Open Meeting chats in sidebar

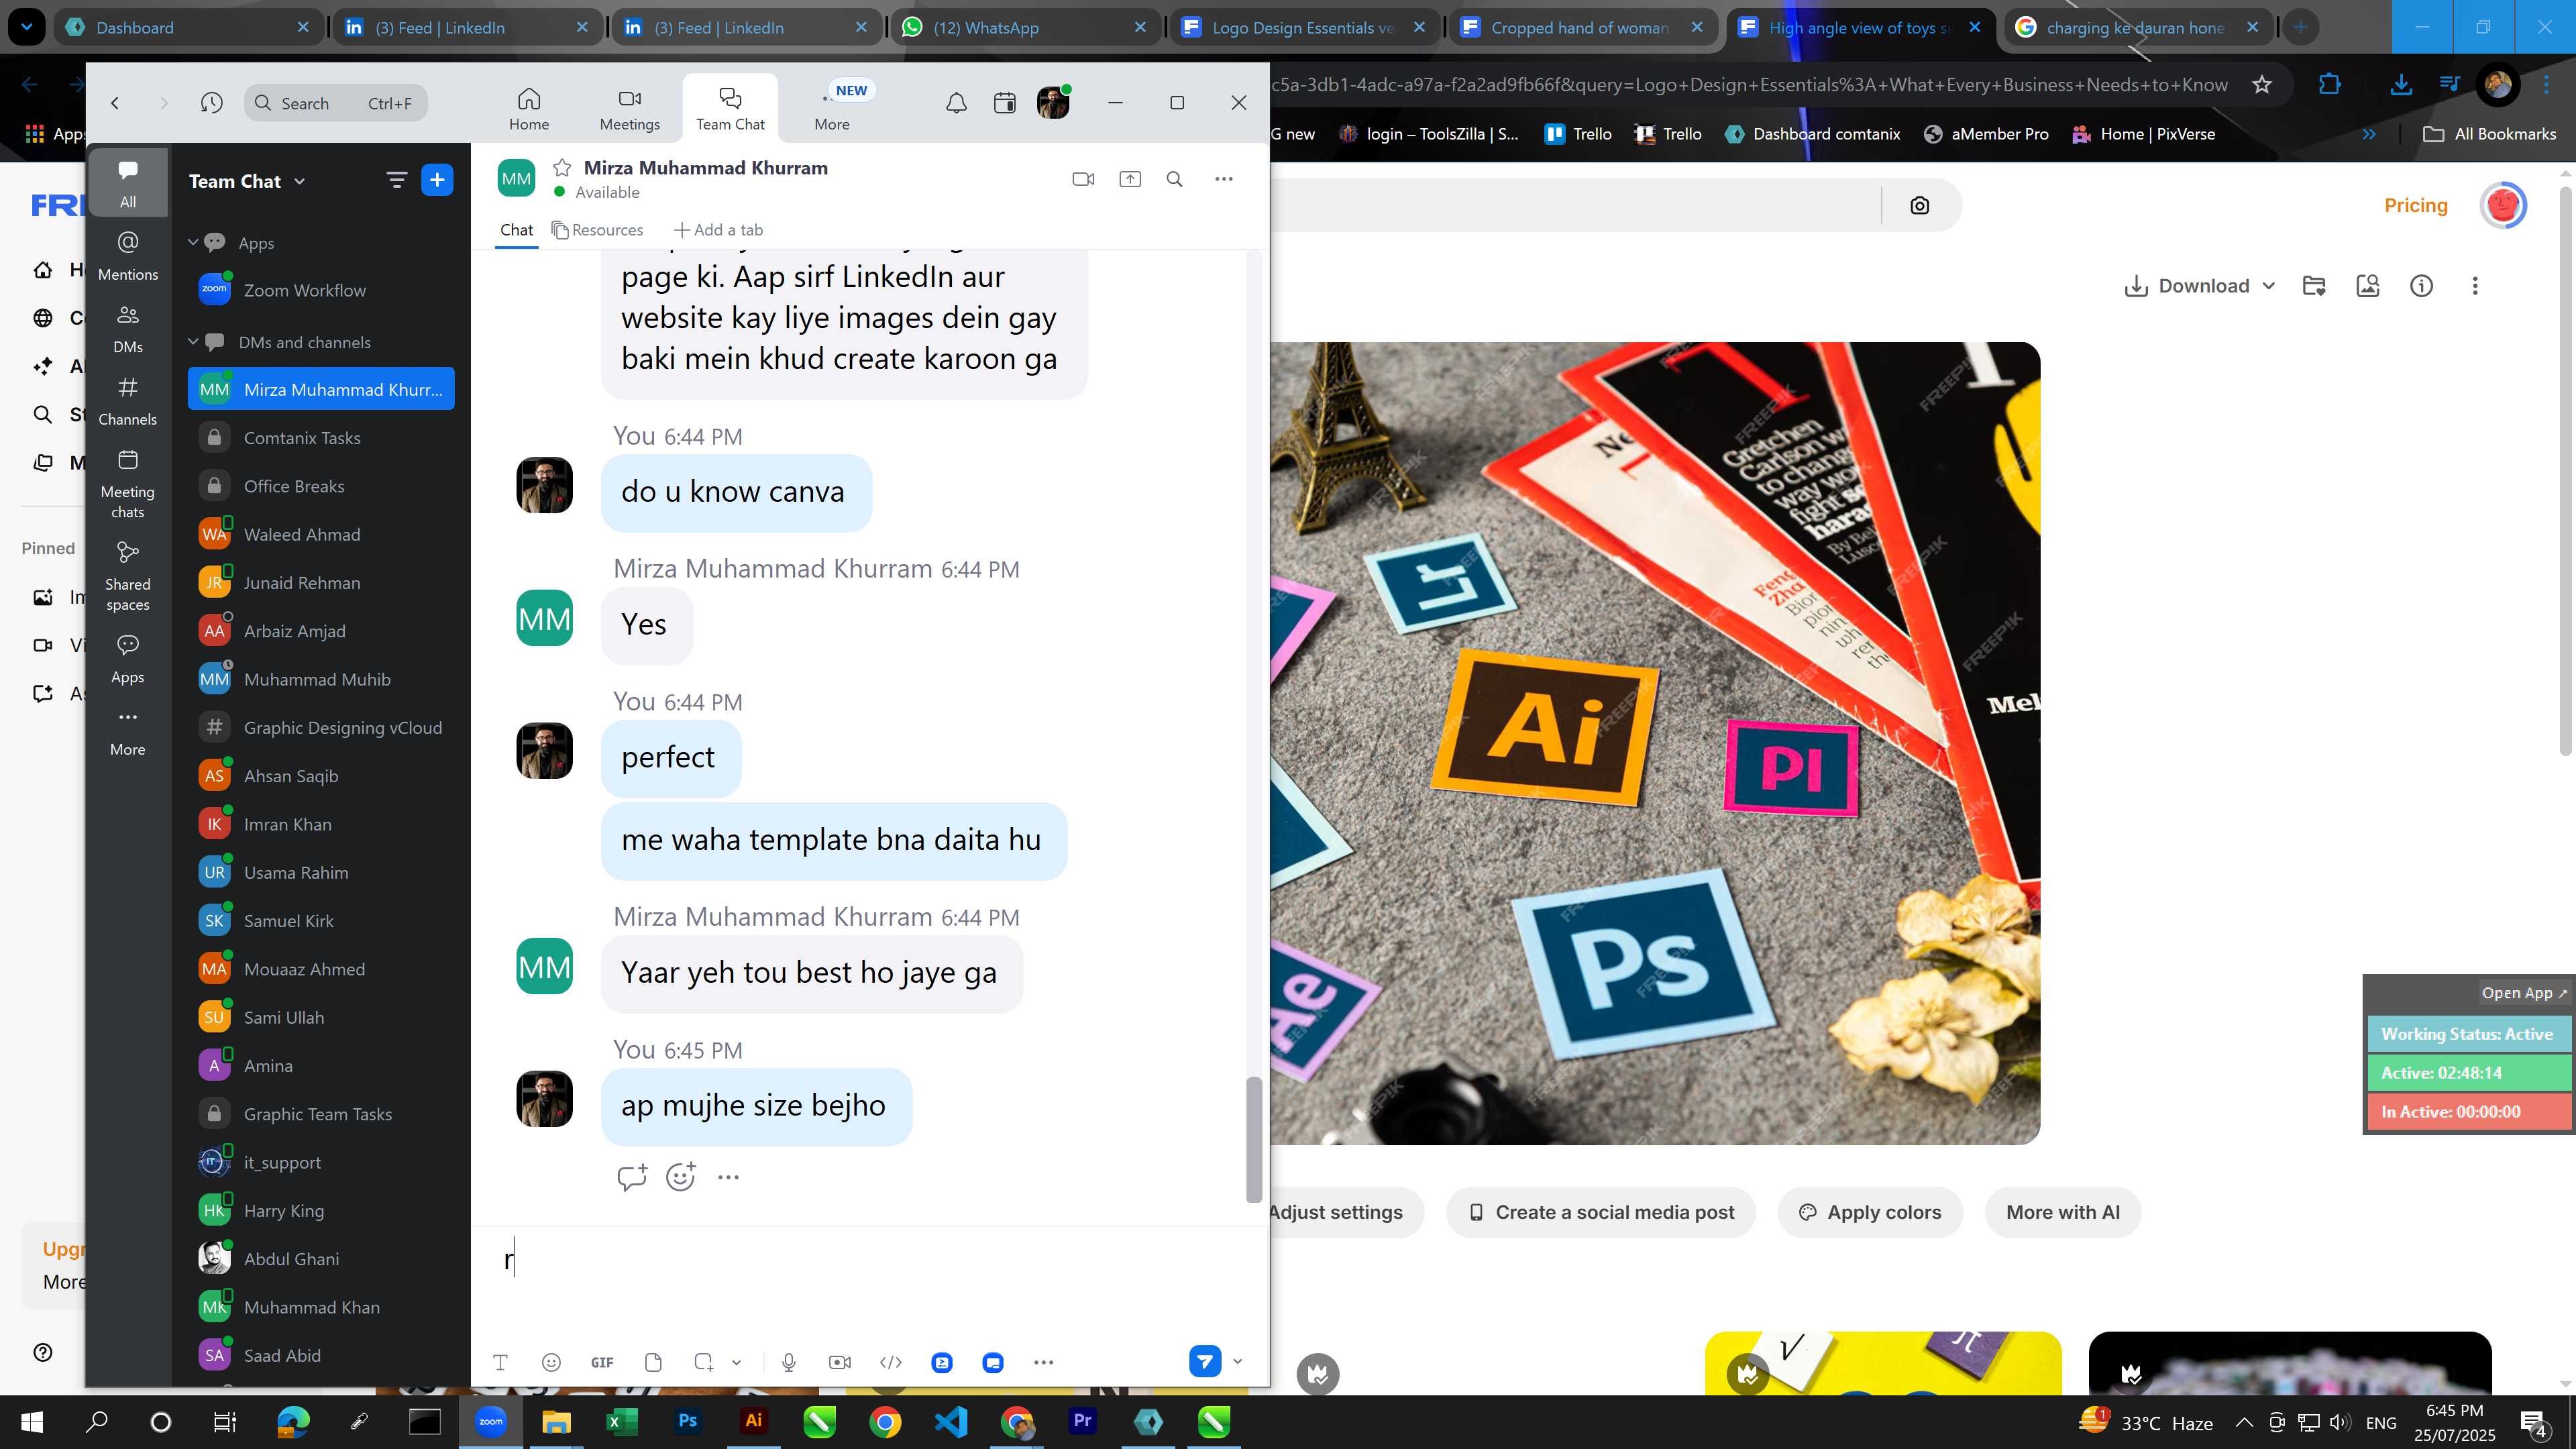128,485
